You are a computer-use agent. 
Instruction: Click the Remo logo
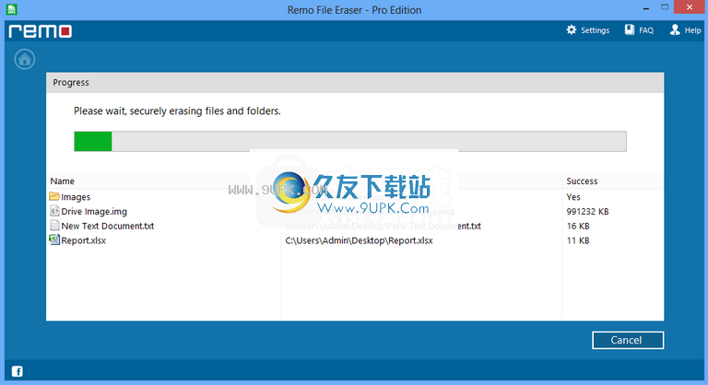[41, 30]
